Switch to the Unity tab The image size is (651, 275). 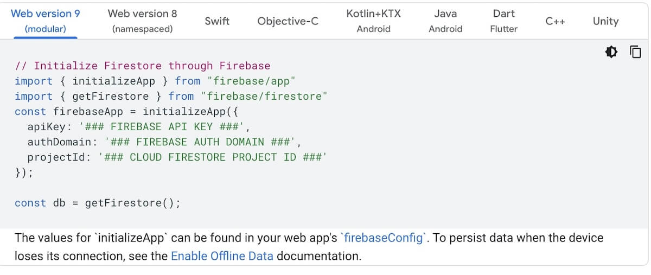click(x=605, y=21)
